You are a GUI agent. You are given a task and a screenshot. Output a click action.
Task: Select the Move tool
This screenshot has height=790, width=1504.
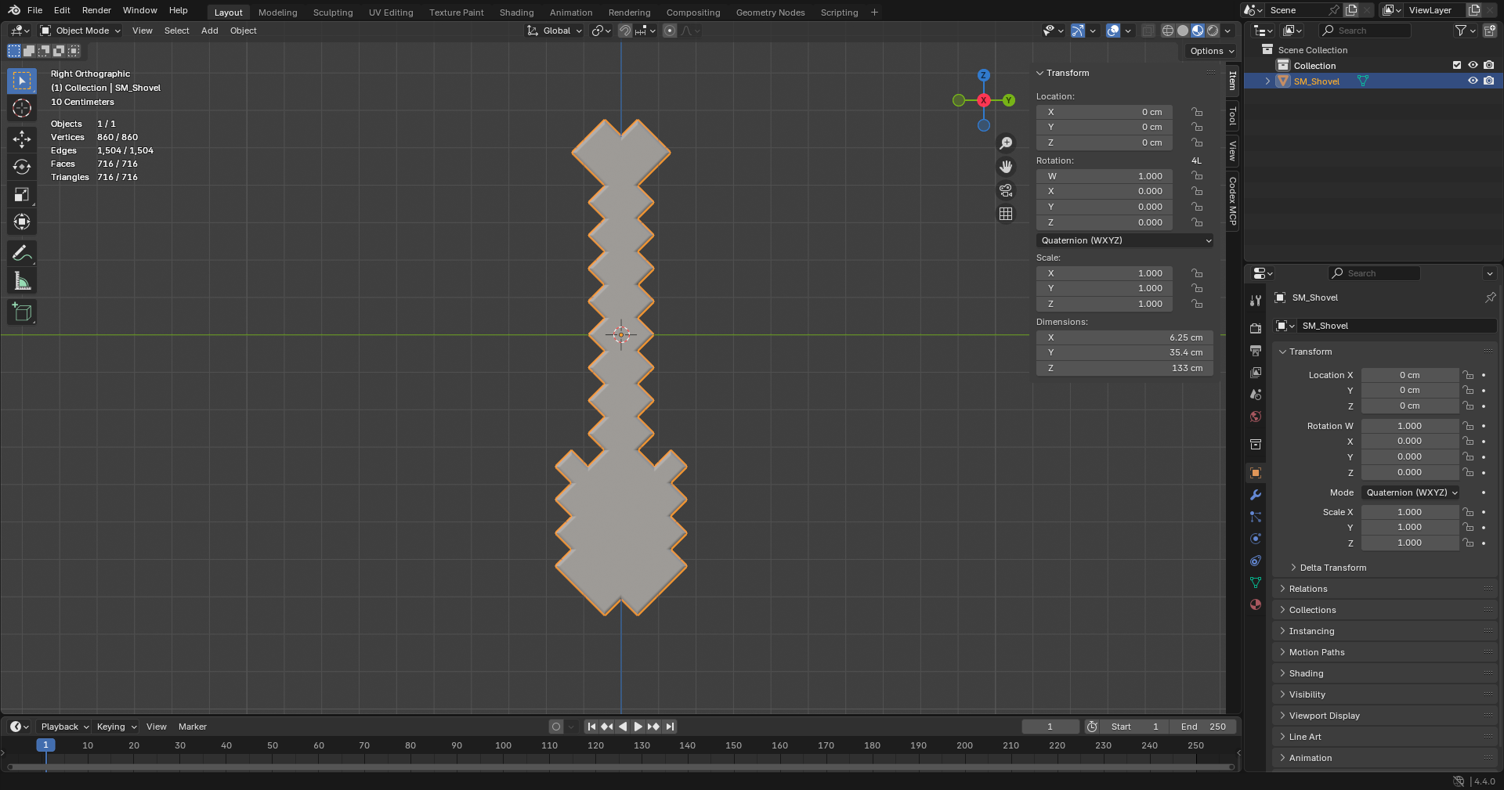click(x=22, y=139)
